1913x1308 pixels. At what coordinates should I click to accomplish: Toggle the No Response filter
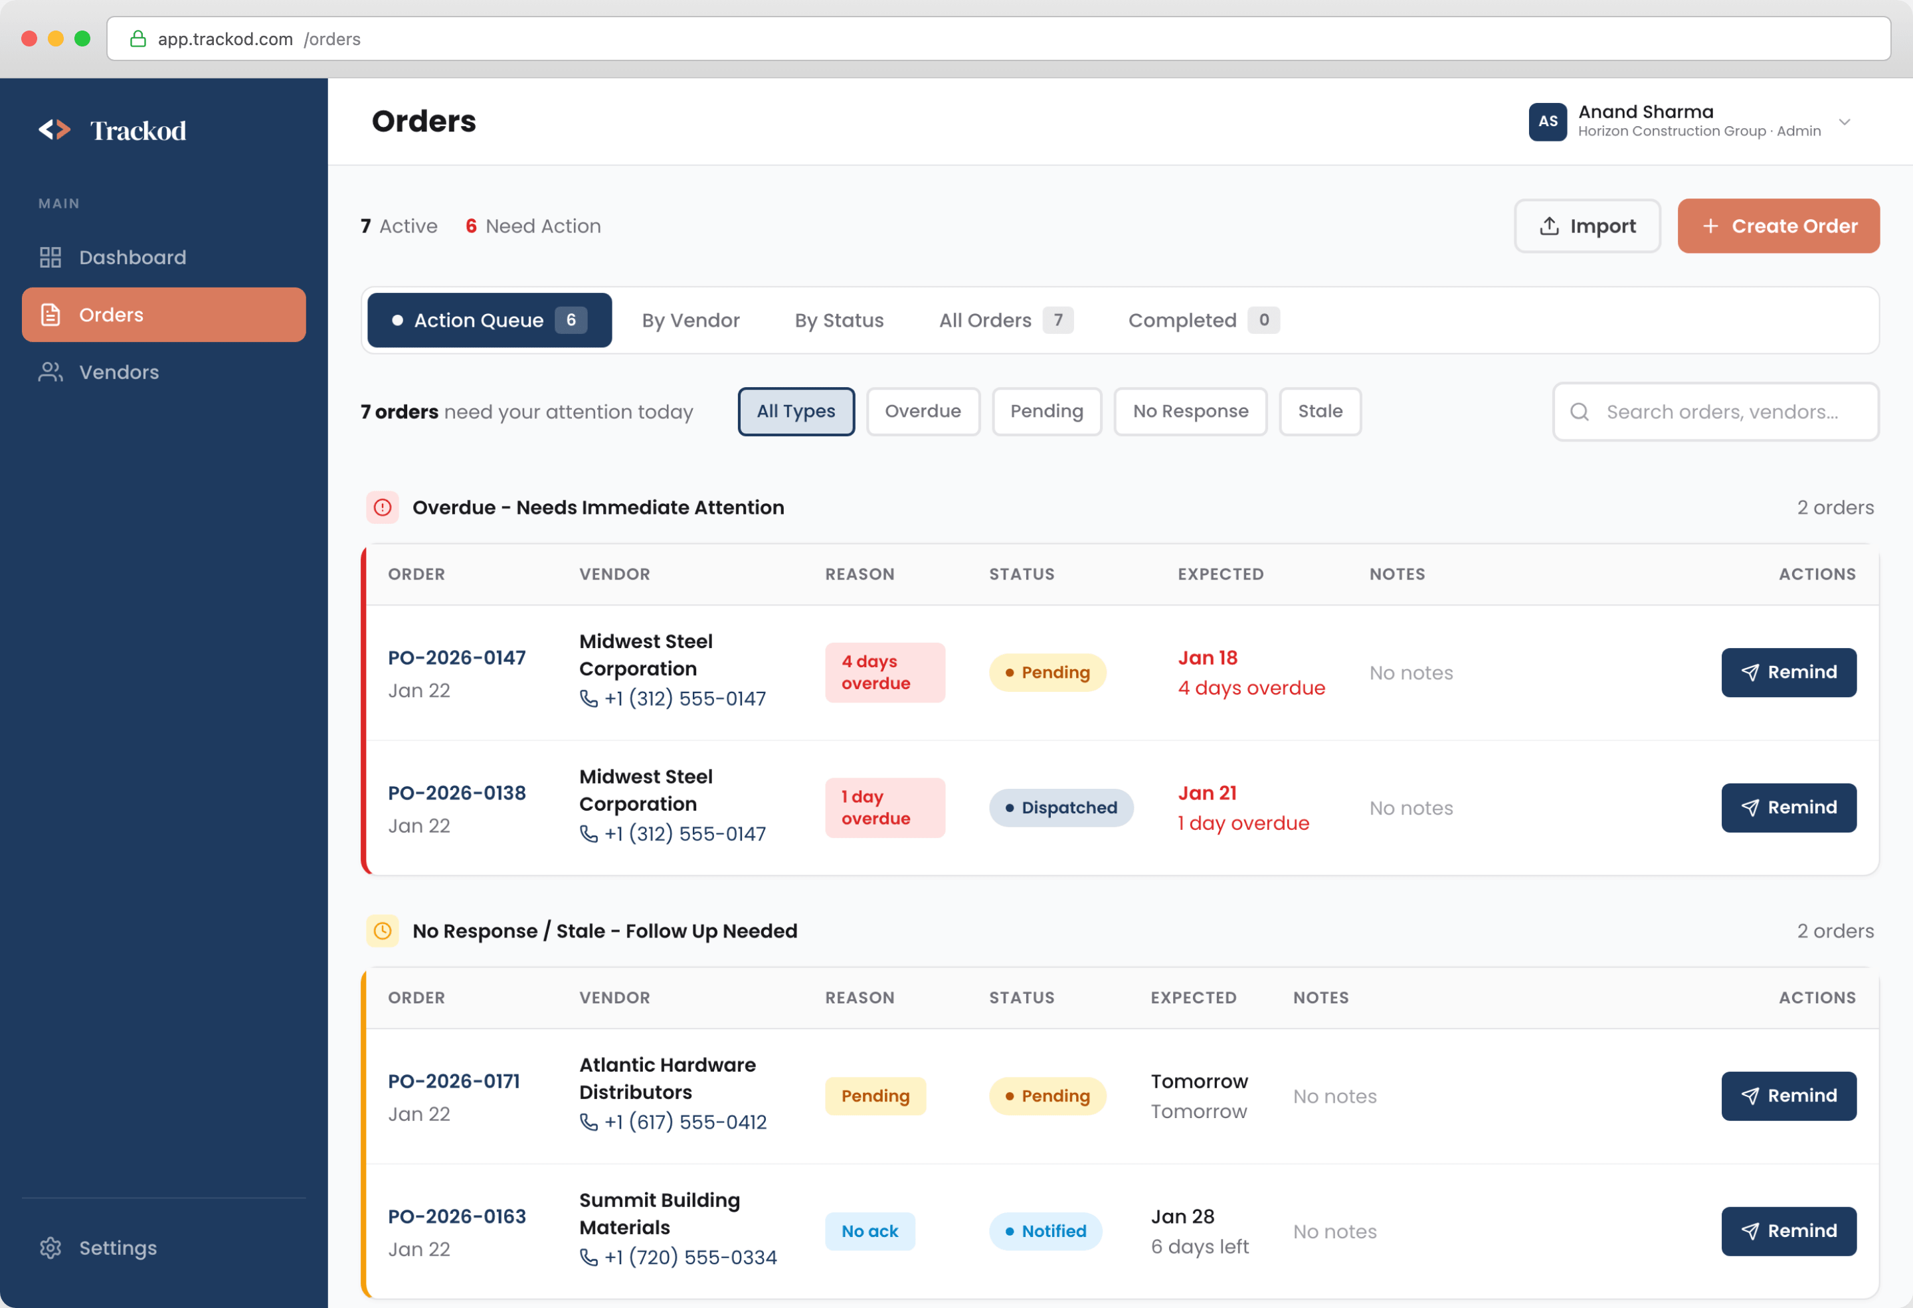1190,411
